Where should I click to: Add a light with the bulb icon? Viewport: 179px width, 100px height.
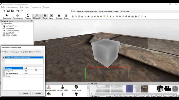point(104,17)
